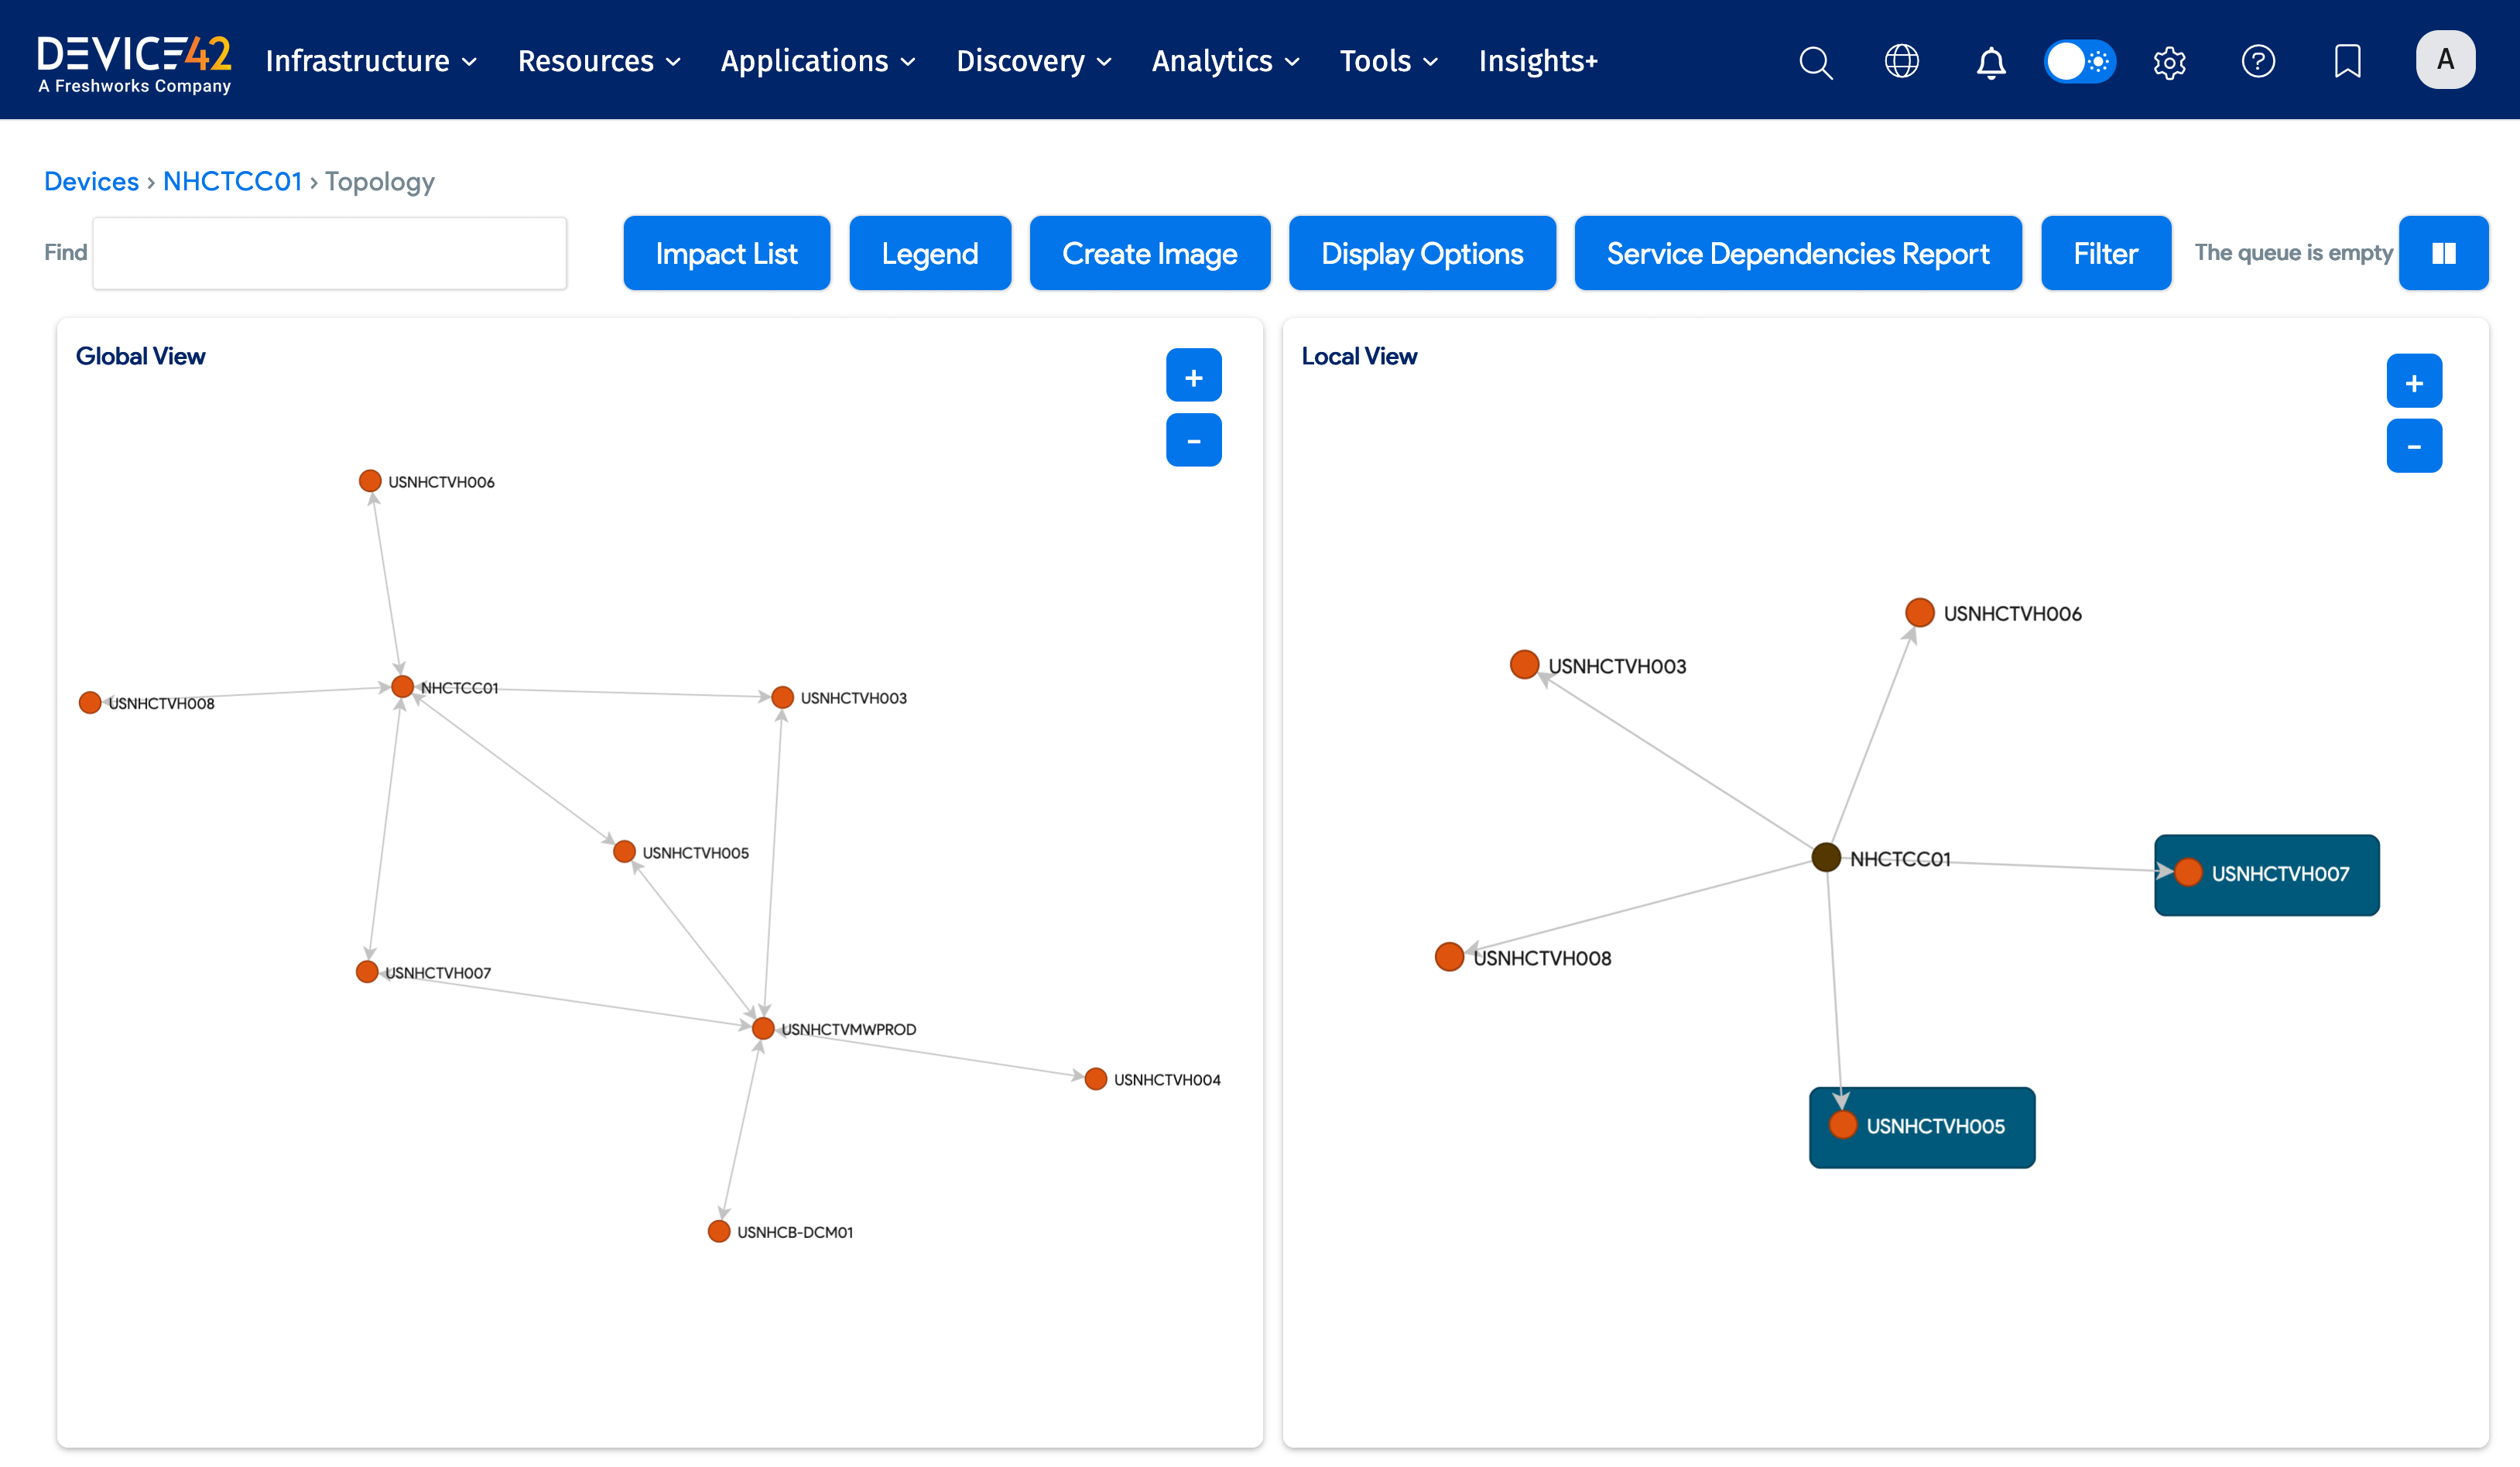Select the USNHCTVMWPROD node in Global View
This screenshot has width=2520, height=1467.
click(763, 1028)
